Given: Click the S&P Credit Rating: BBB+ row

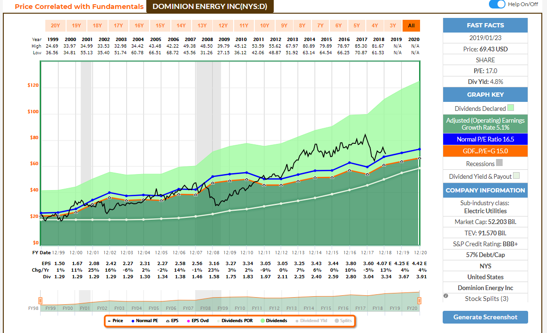Looking at the screenshot, I should [485, 244].
